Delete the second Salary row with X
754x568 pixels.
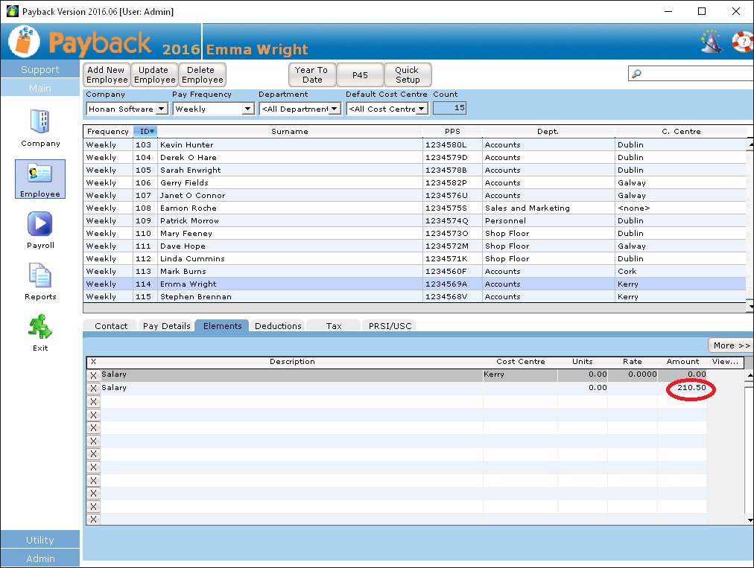coord(93,389)
